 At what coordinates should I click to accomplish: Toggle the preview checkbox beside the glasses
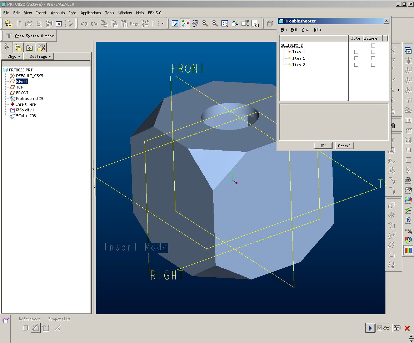[x=379, y=328]
